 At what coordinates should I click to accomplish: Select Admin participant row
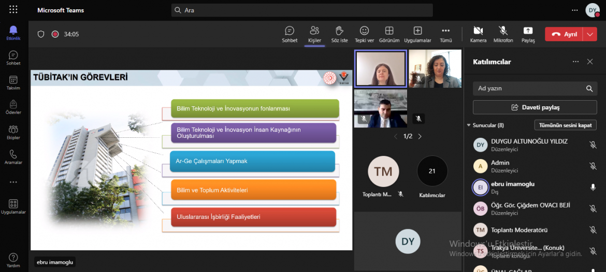[535, 166]
